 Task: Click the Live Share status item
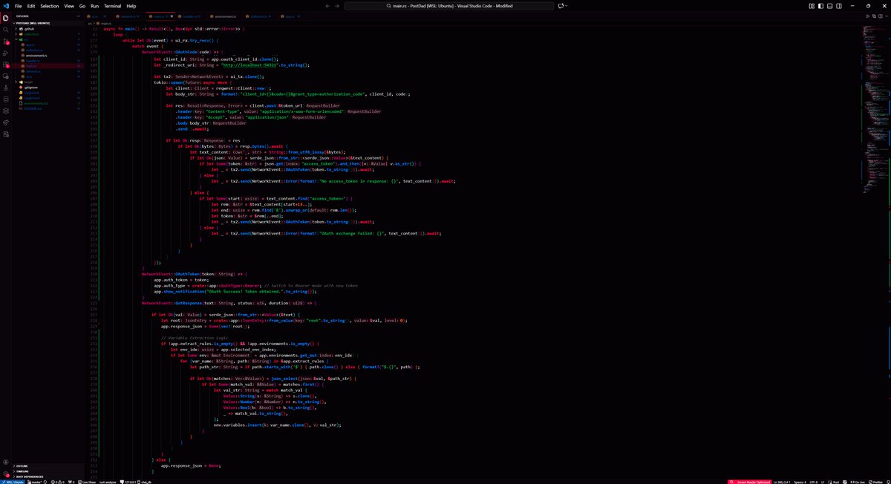[86, 481]
